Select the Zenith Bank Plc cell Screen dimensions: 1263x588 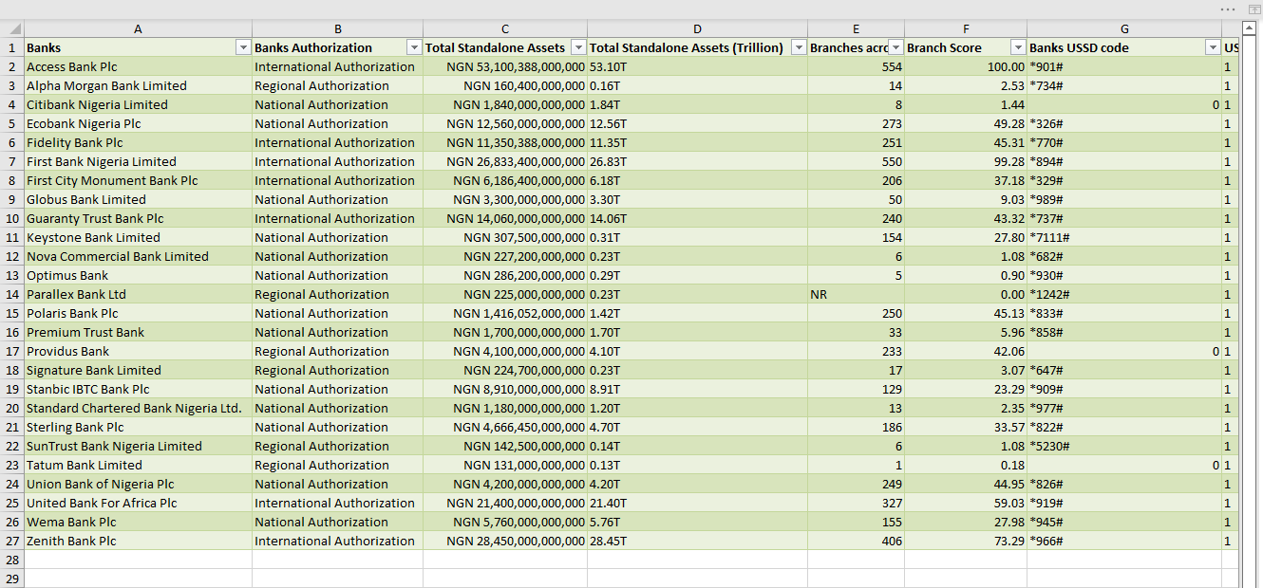point(138,541)
